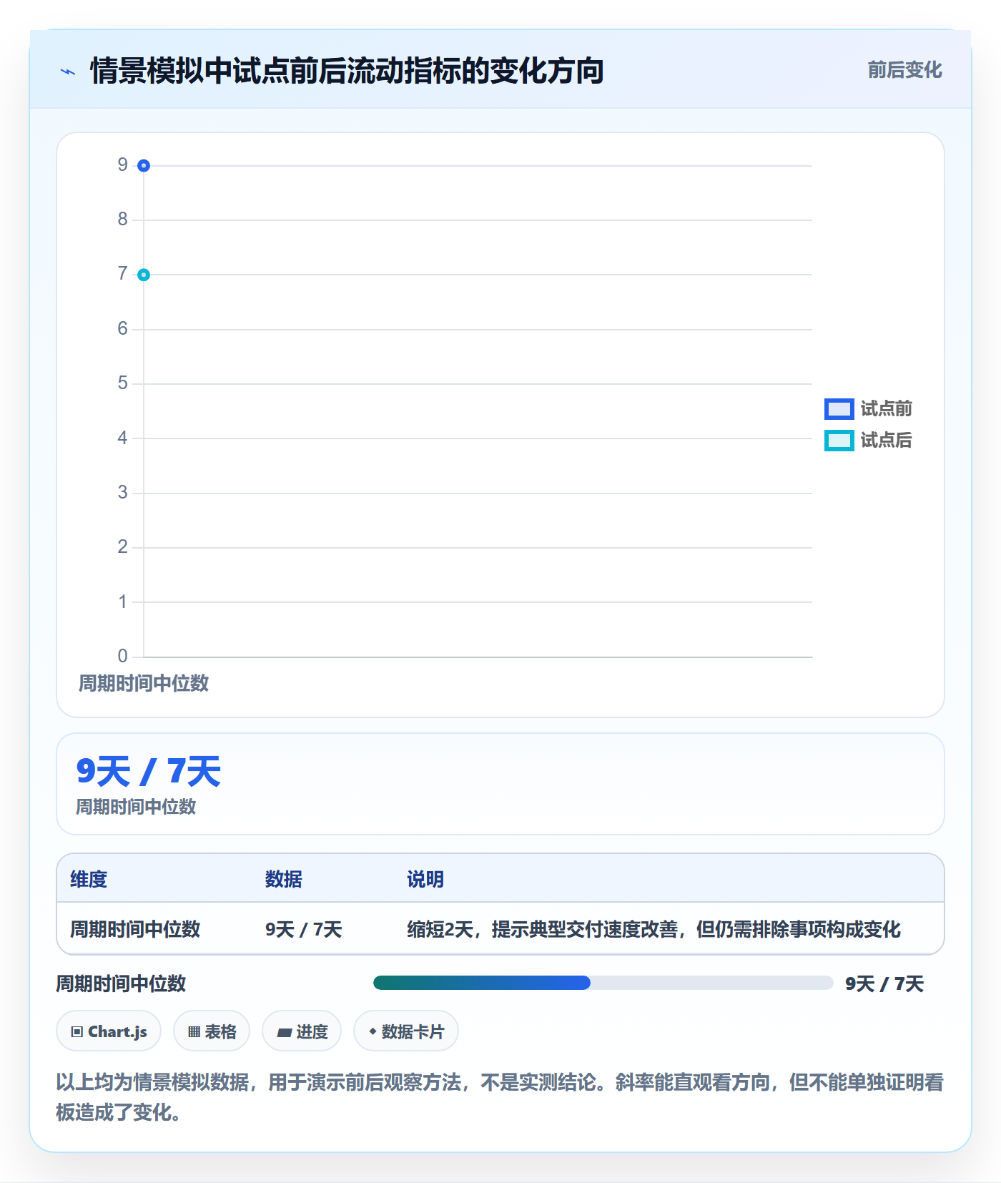
Task: Click the bar icon inside the 进度 chip
Action: click(285, 1033)
